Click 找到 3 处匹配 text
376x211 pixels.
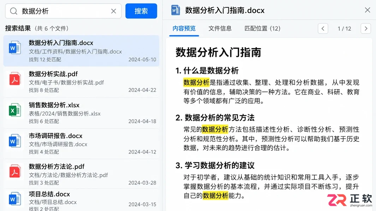44,183
